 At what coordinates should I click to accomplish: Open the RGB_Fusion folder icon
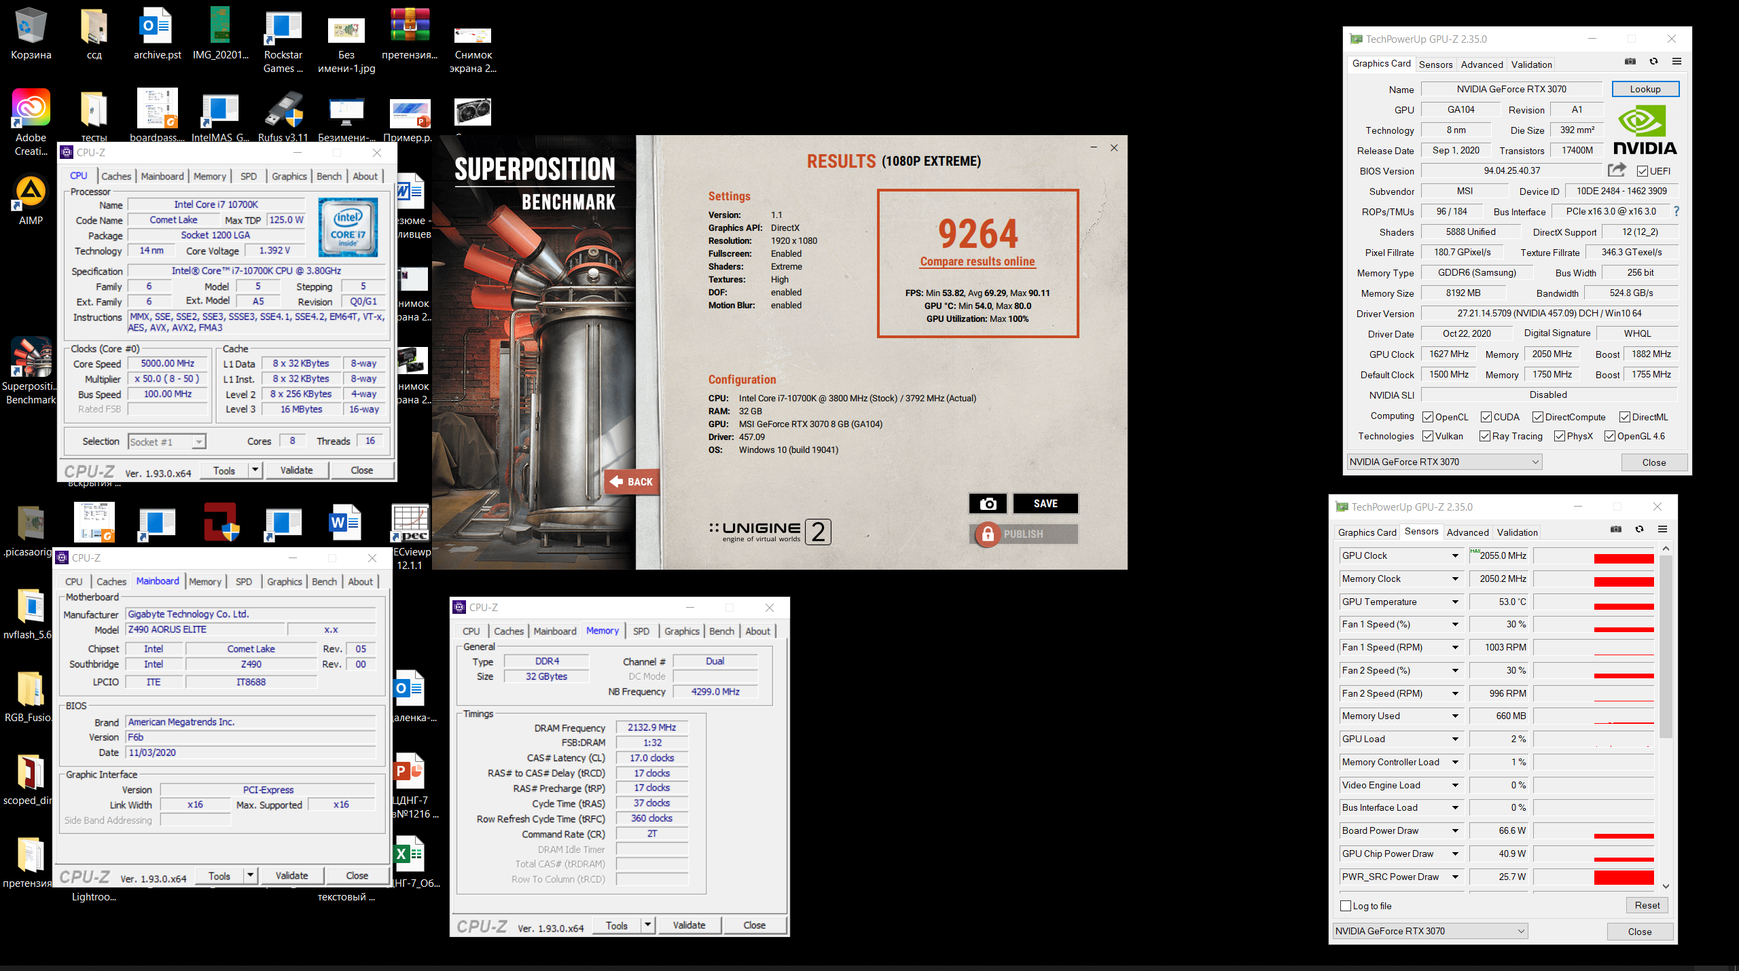point(31,689)
